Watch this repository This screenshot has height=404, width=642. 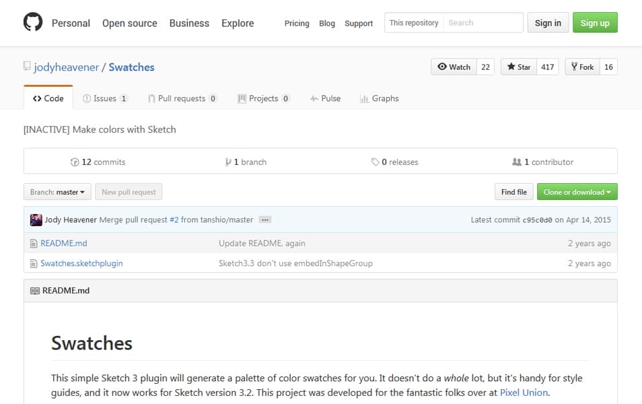454,67
